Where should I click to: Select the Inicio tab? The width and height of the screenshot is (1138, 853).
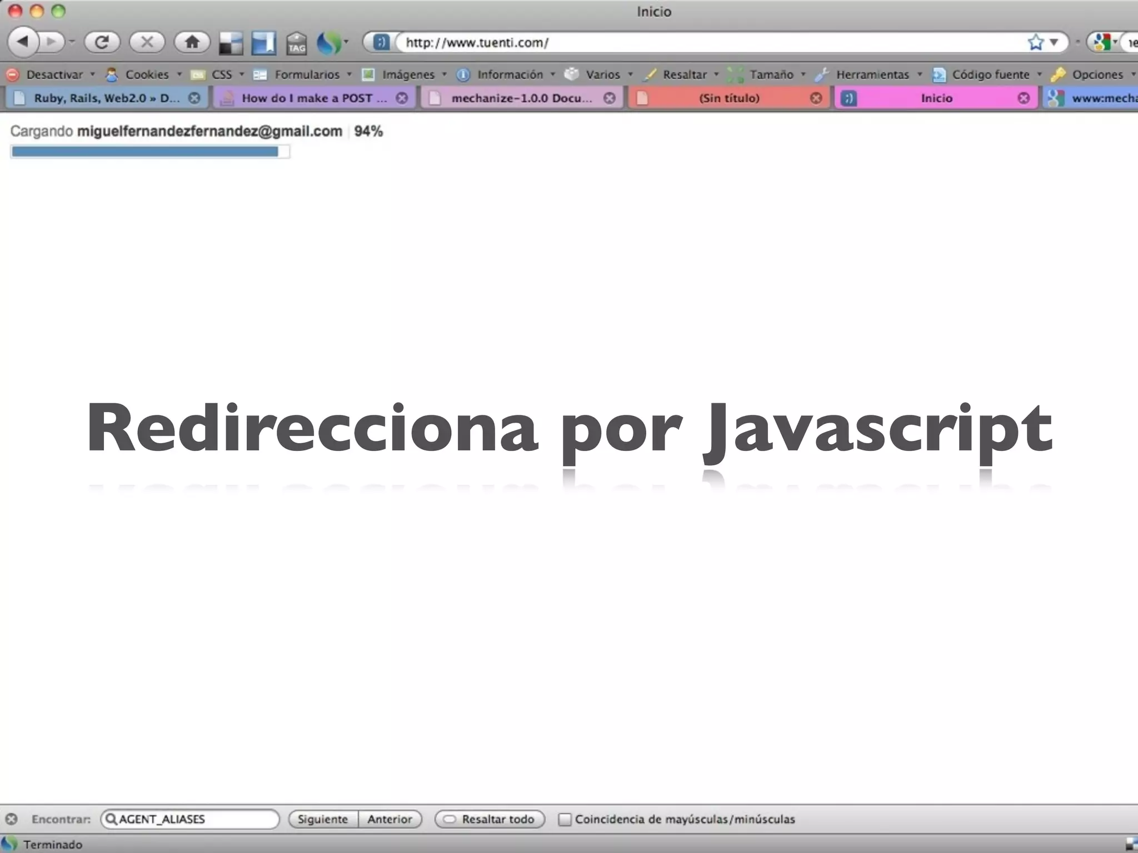pyautogui.click(x=936, y=98)
